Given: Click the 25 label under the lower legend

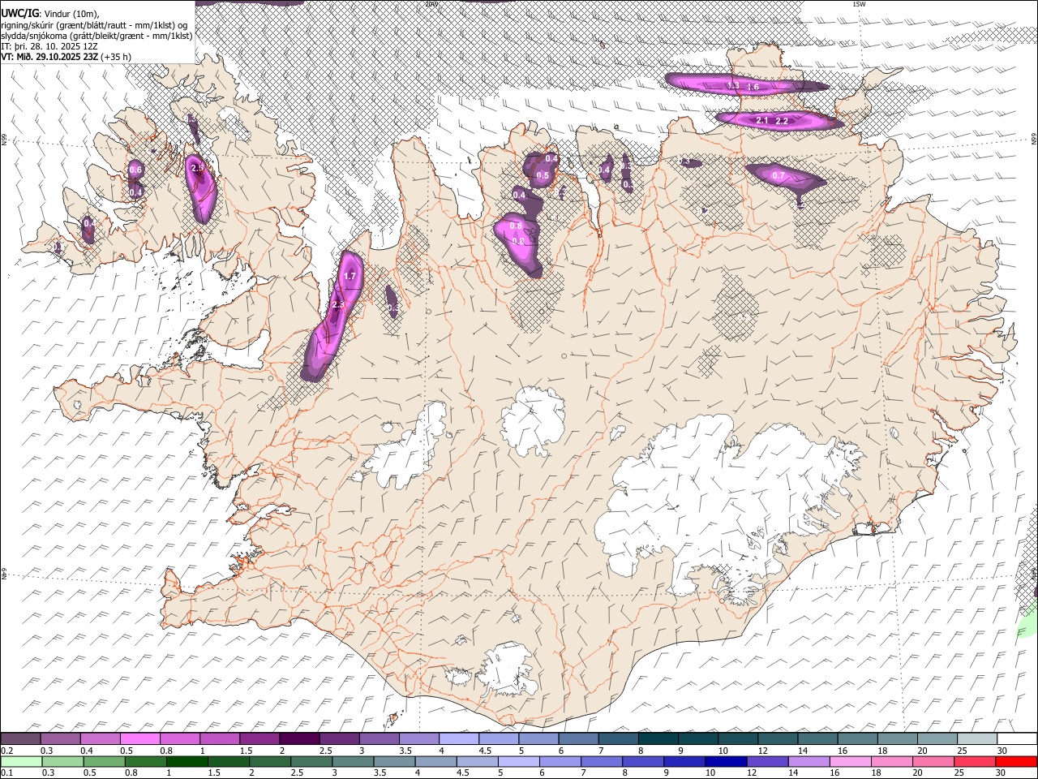Looking at the screenshot, I should coord(961,773).
